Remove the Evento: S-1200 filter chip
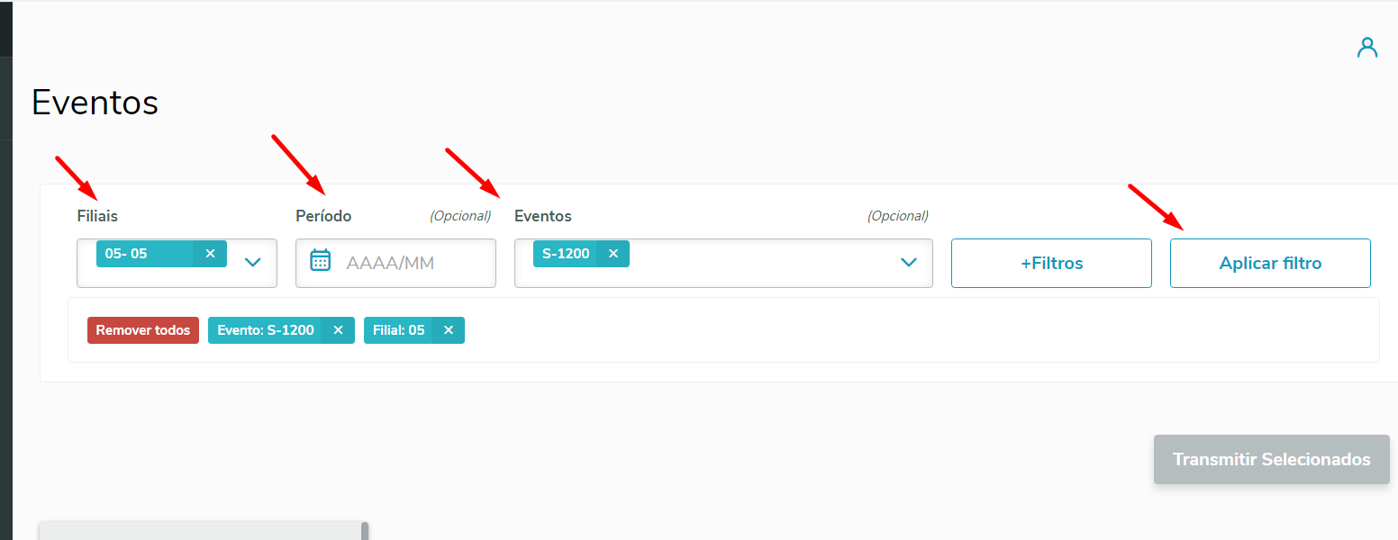 338,330
